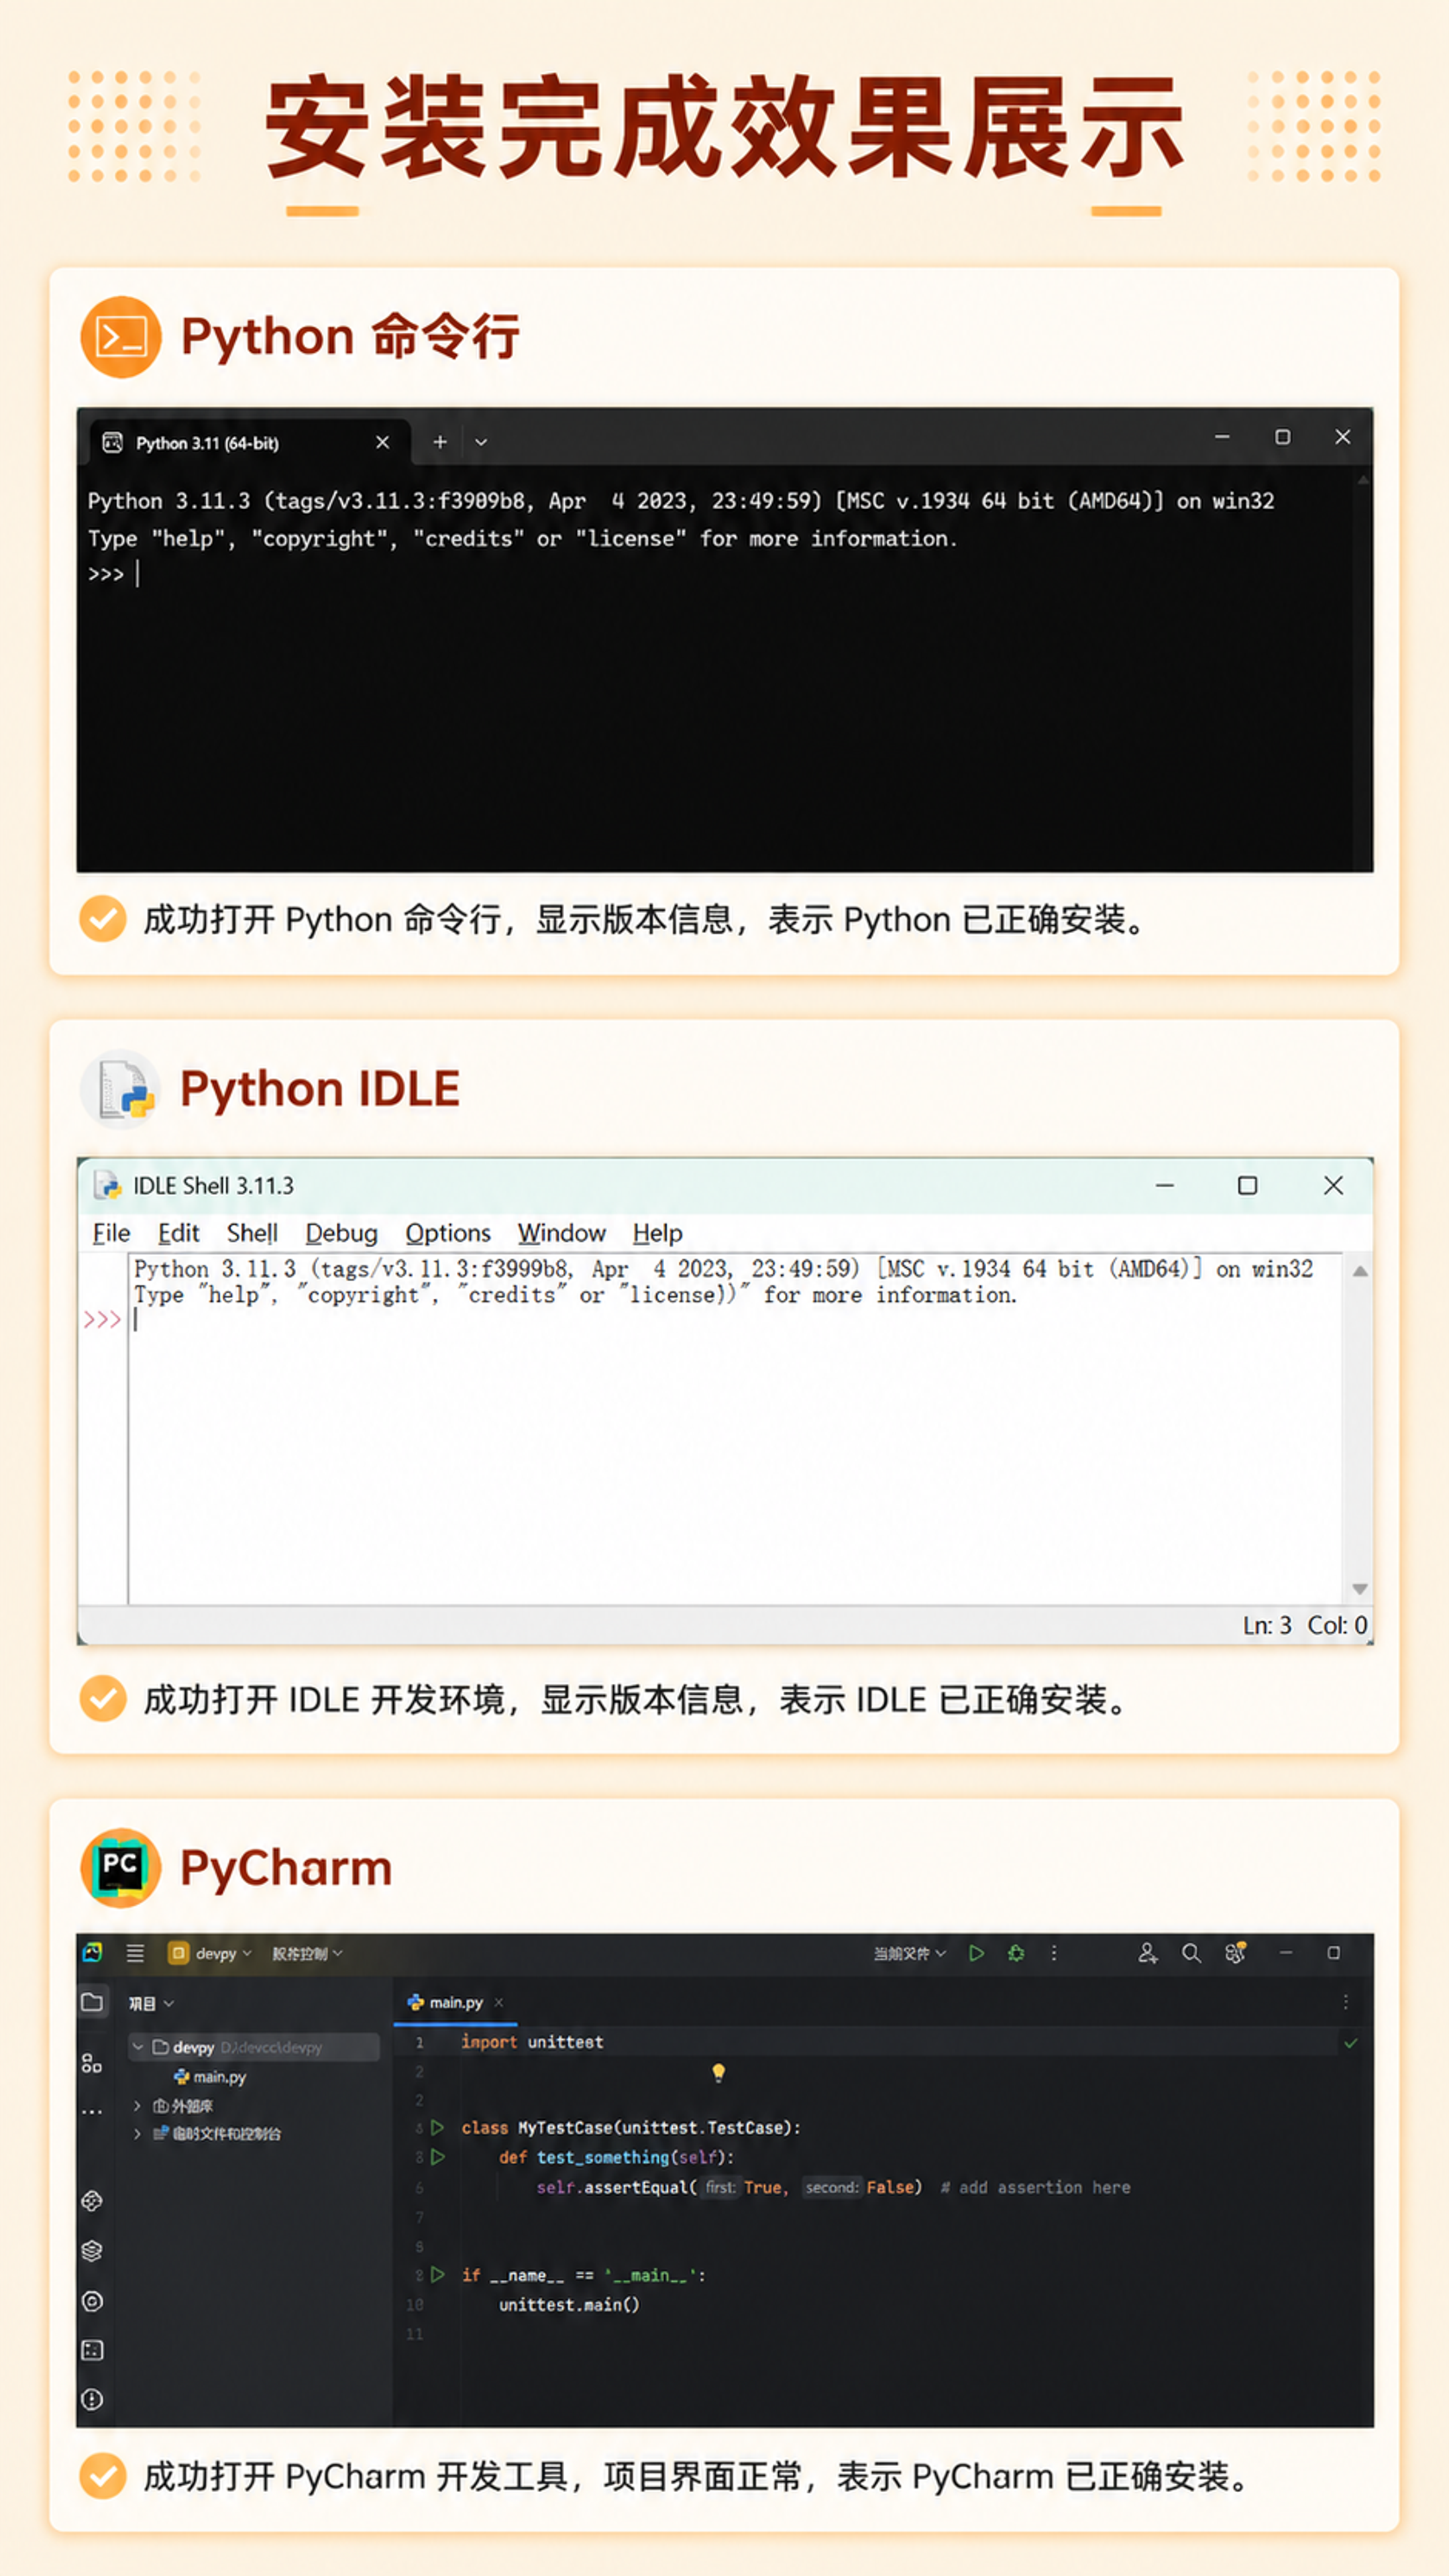Open Terminal tool window icon in PyCharm

92,2350
